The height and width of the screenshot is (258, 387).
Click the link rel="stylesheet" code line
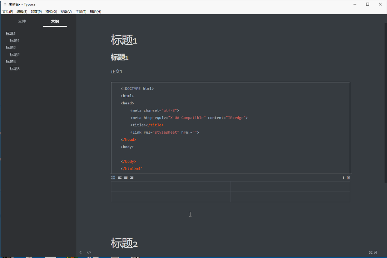tap(165, 132)
